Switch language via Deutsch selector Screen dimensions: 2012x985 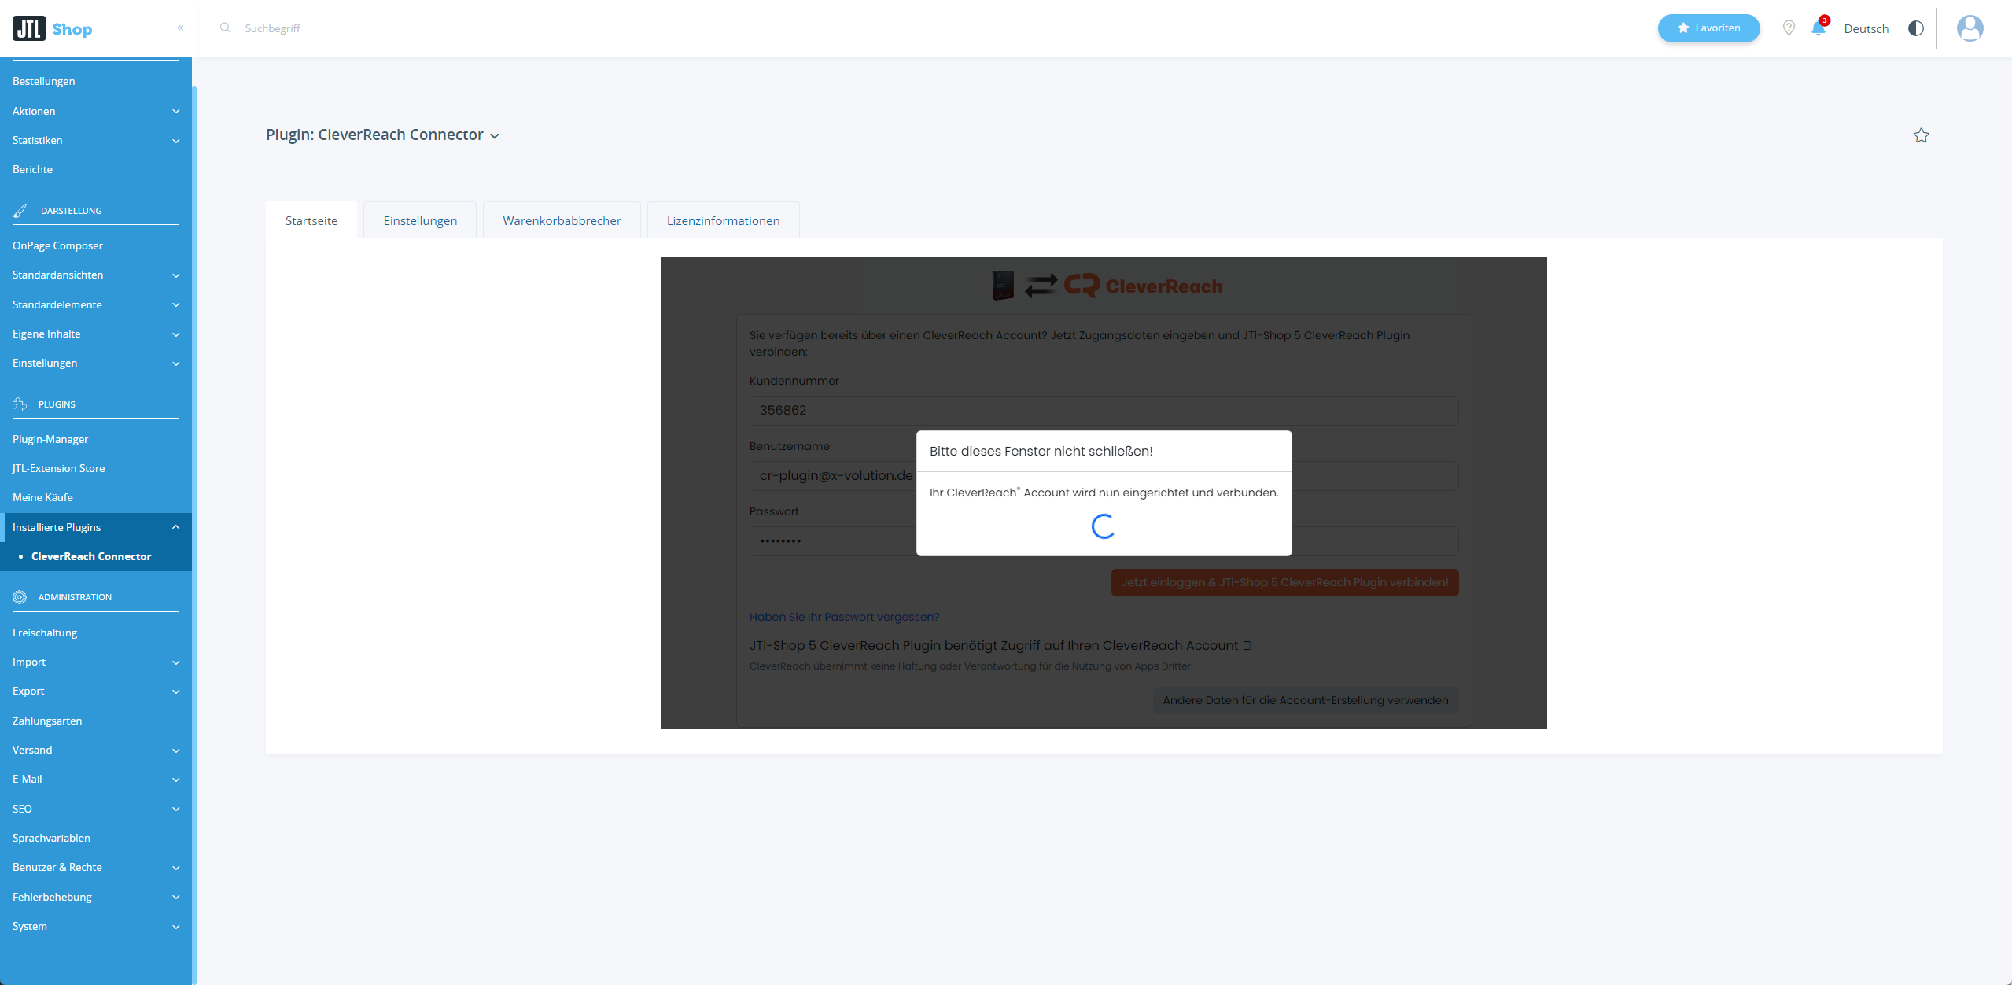[x=1866, y=28]
